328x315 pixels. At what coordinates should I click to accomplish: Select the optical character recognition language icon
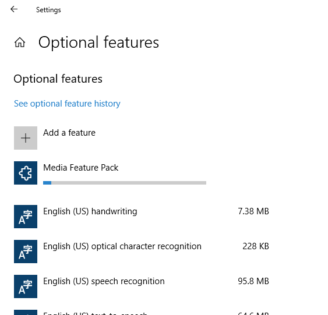(26, 252)
